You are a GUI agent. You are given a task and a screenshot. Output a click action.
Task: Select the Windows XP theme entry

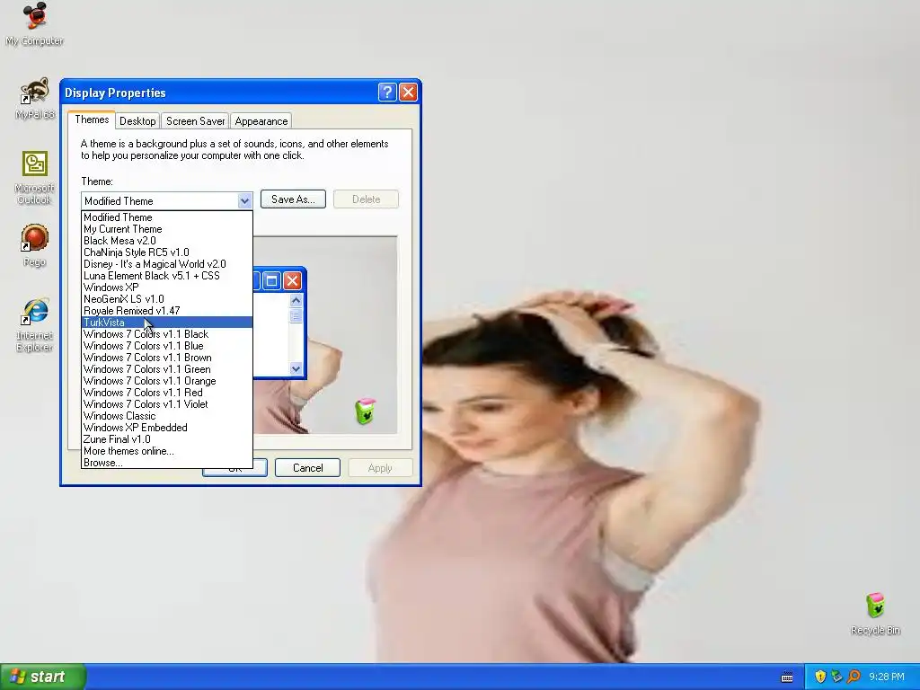click(x=166, y=287)
